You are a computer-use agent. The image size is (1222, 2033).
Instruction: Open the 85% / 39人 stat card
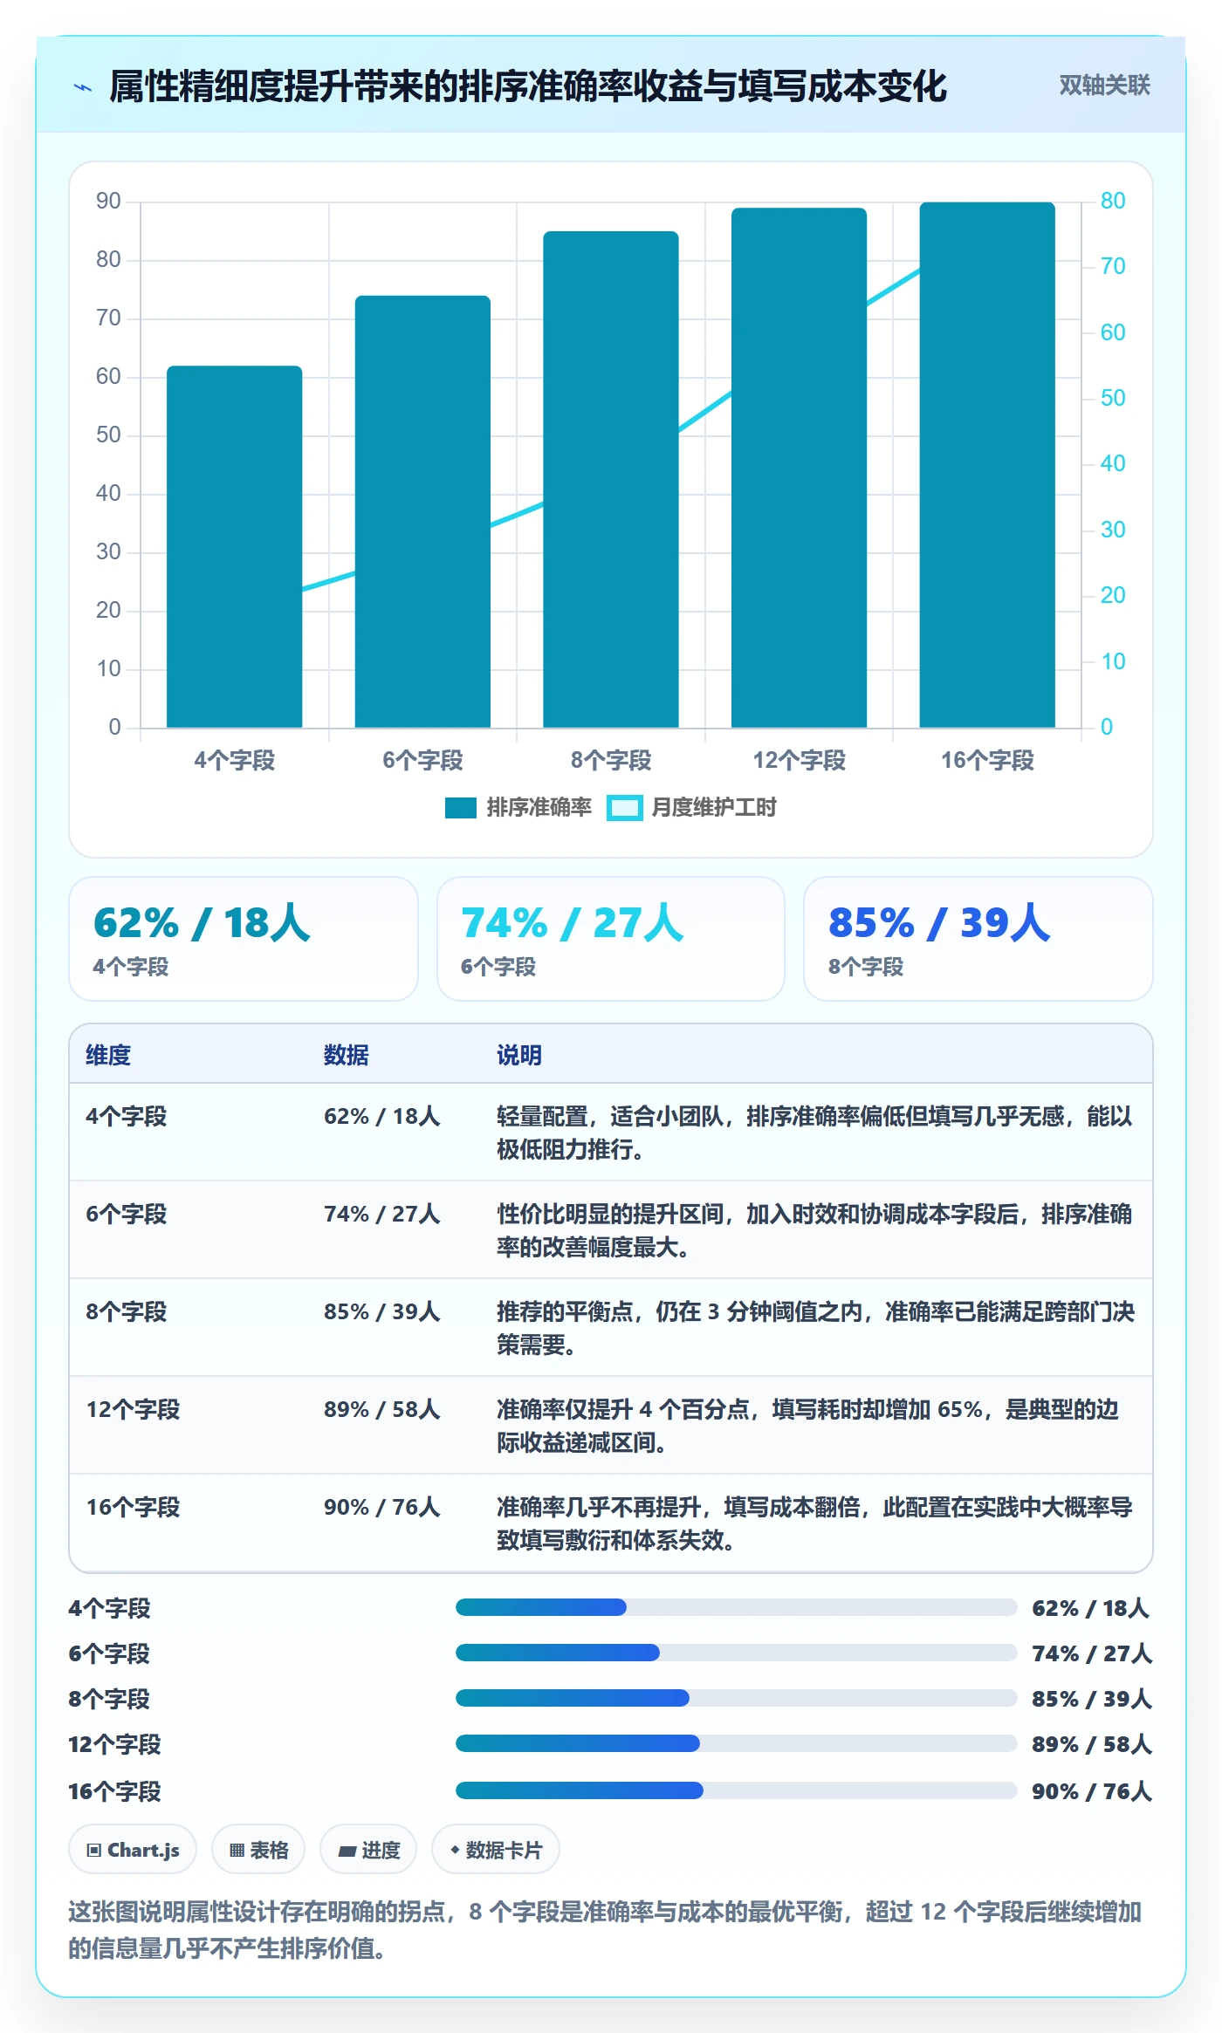(x=978, y=939)
